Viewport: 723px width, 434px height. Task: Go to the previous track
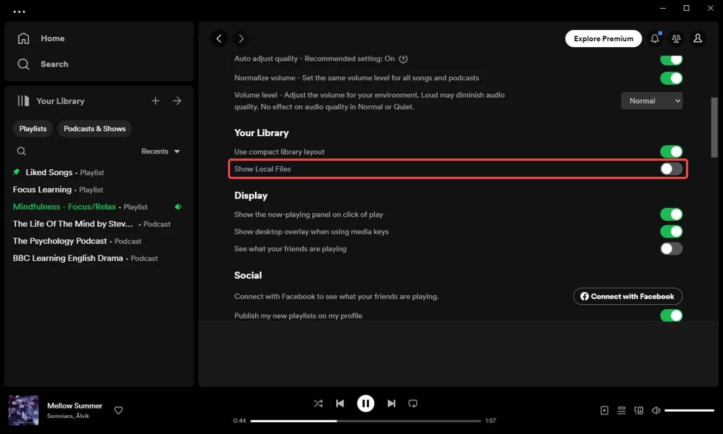340,404
